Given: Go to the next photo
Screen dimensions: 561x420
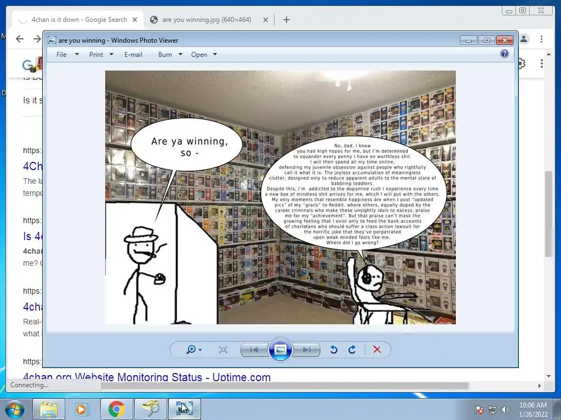Looking at the screenshot, I should [306, 349].
